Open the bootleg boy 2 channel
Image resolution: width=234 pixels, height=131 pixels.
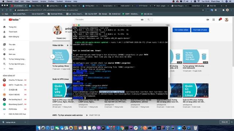(15, 99)
